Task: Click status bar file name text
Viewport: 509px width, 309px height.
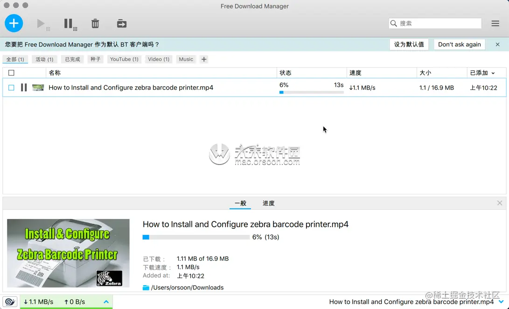Action: [411, 302]
